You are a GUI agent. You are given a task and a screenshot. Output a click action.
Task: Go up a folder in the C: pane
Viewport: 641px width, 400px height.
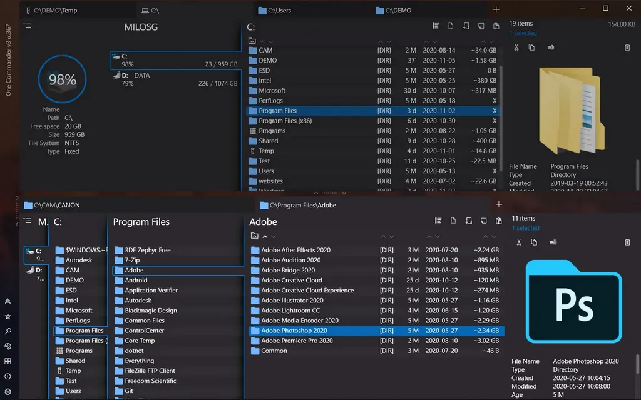tap(252, 41)
